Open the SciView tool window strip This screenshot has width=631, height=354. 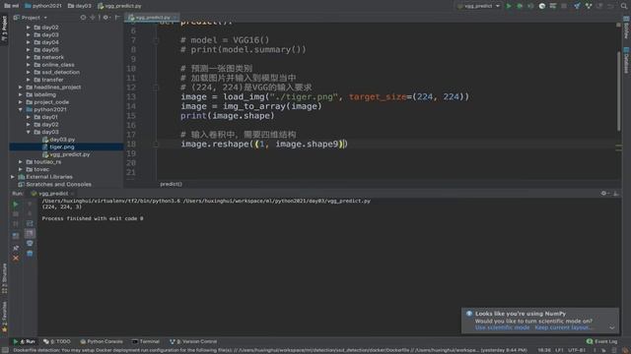coord(626,28)
